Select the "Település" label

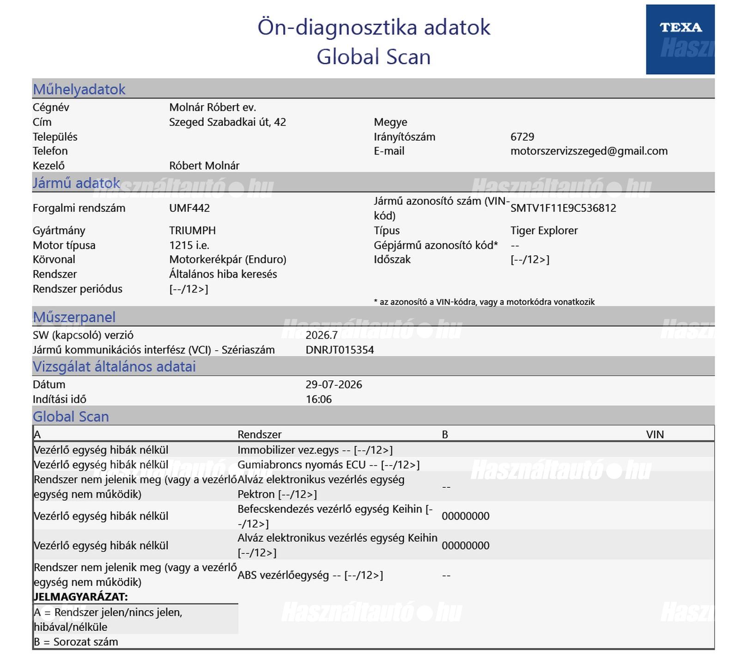click(55, 137)
